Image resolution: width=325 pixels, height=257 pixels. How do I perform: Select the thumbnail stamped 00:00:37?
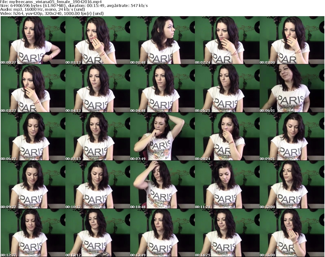tap(33, 40)
